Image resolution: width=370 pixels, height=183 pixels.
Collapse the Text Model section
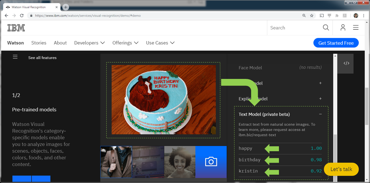pos(320,114)
